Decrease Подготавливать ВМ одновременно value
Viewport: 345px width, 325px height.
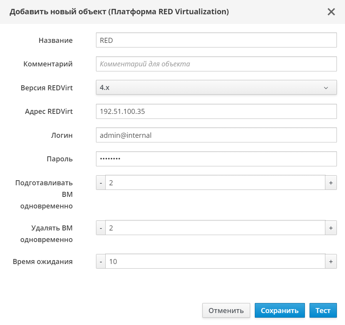(x=101, y=183)
